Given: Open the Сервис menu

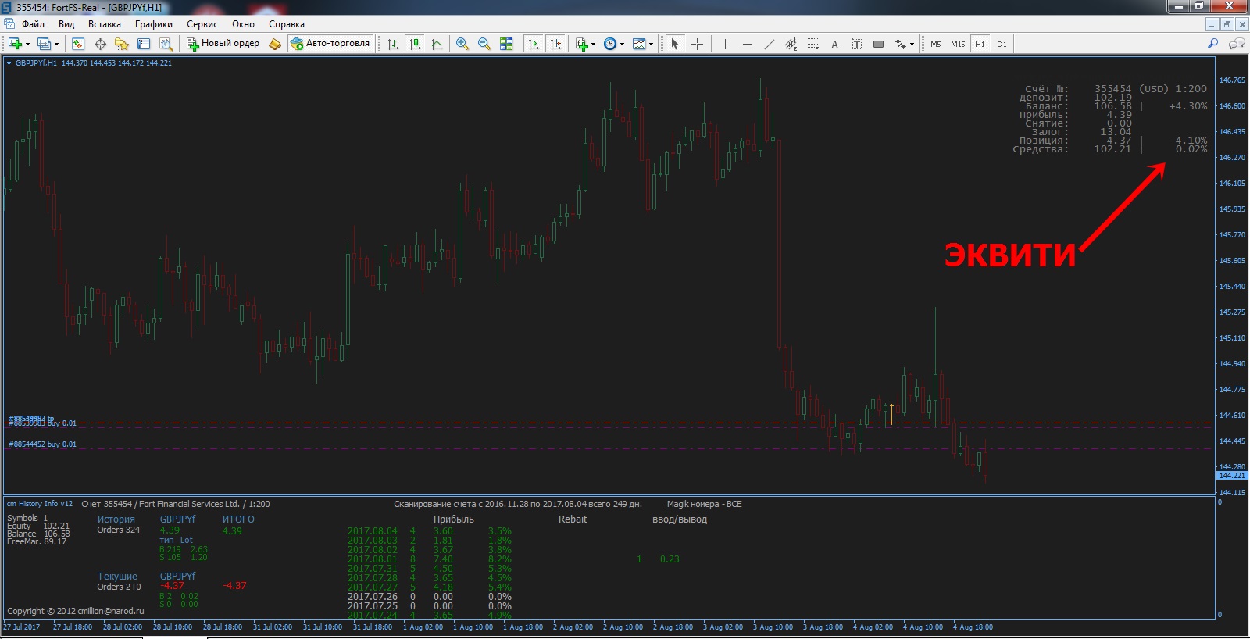Looking at the screenshot, I should point(202,24).
